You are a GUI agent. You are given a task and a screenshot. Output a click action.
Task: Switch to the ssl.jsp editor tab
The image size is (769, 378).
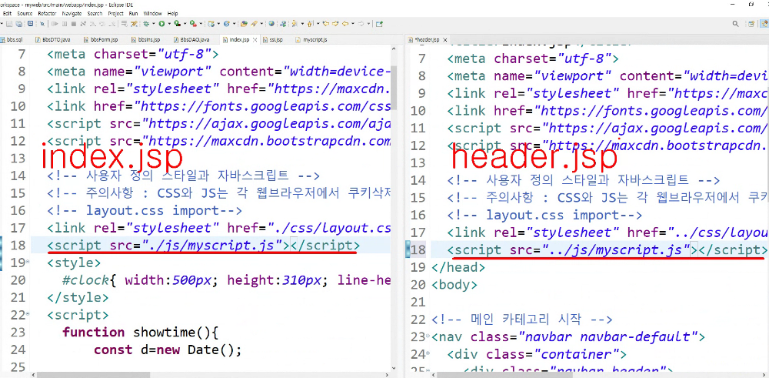click(x=273, y=39)
